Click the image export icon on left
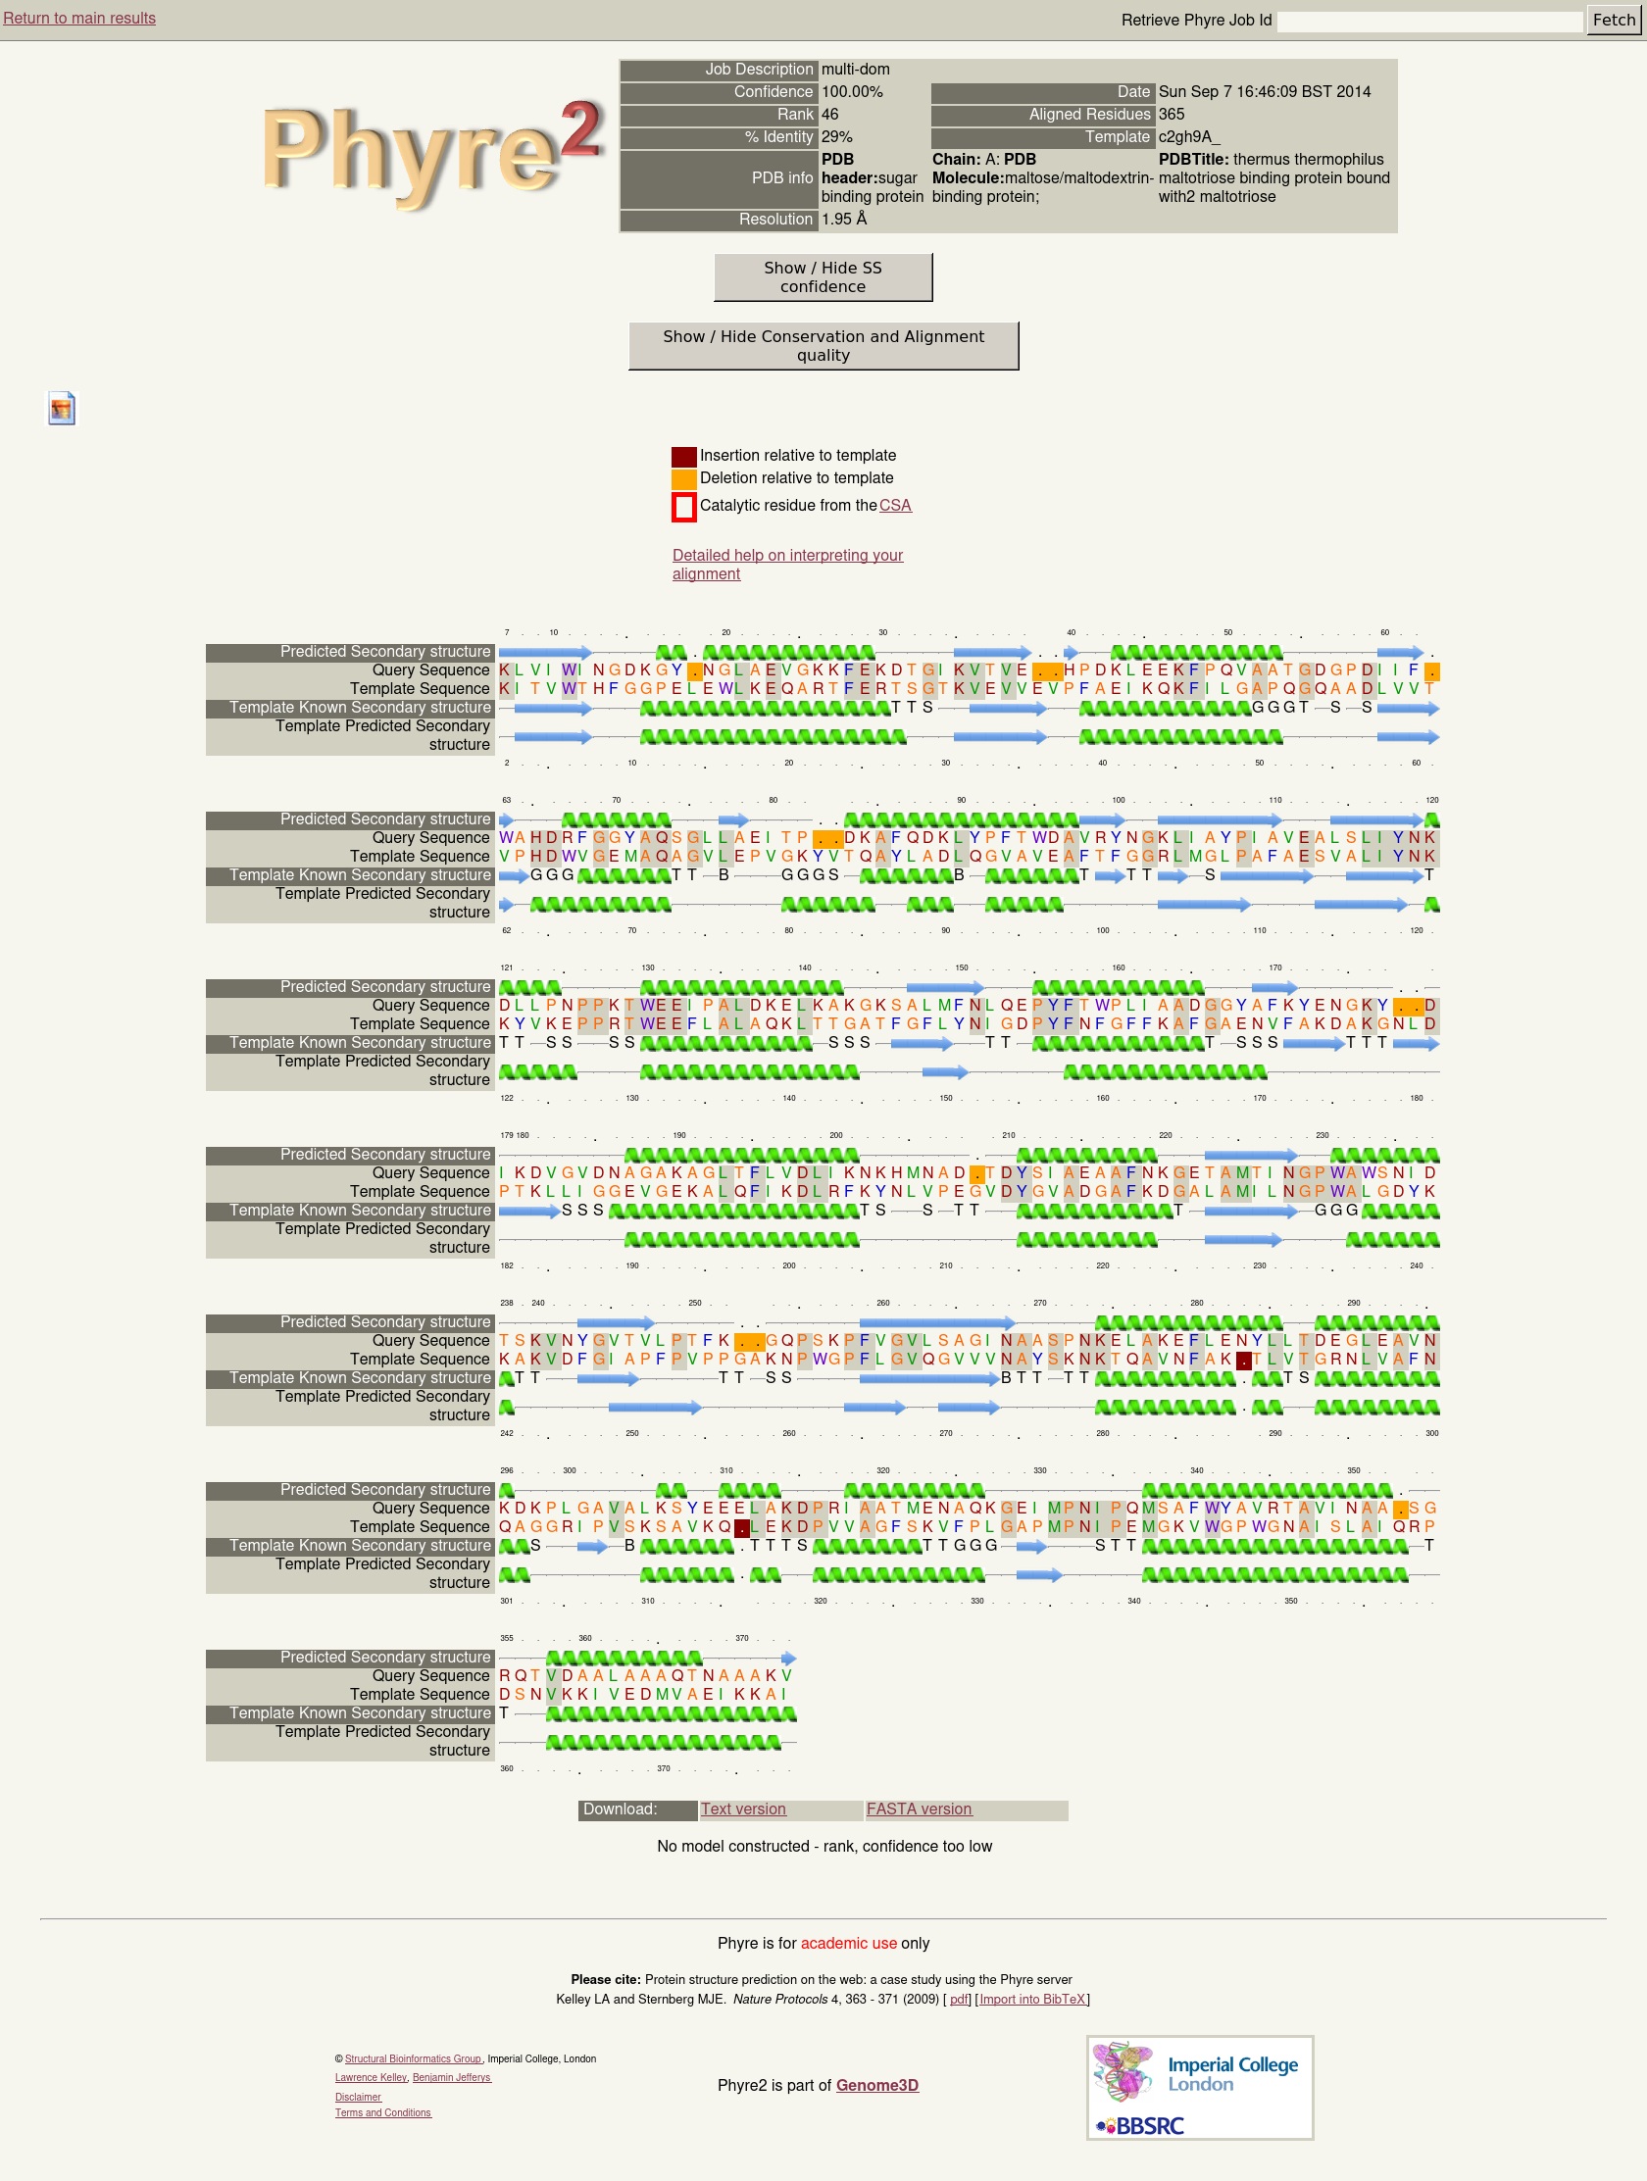 tap(62, 408)
